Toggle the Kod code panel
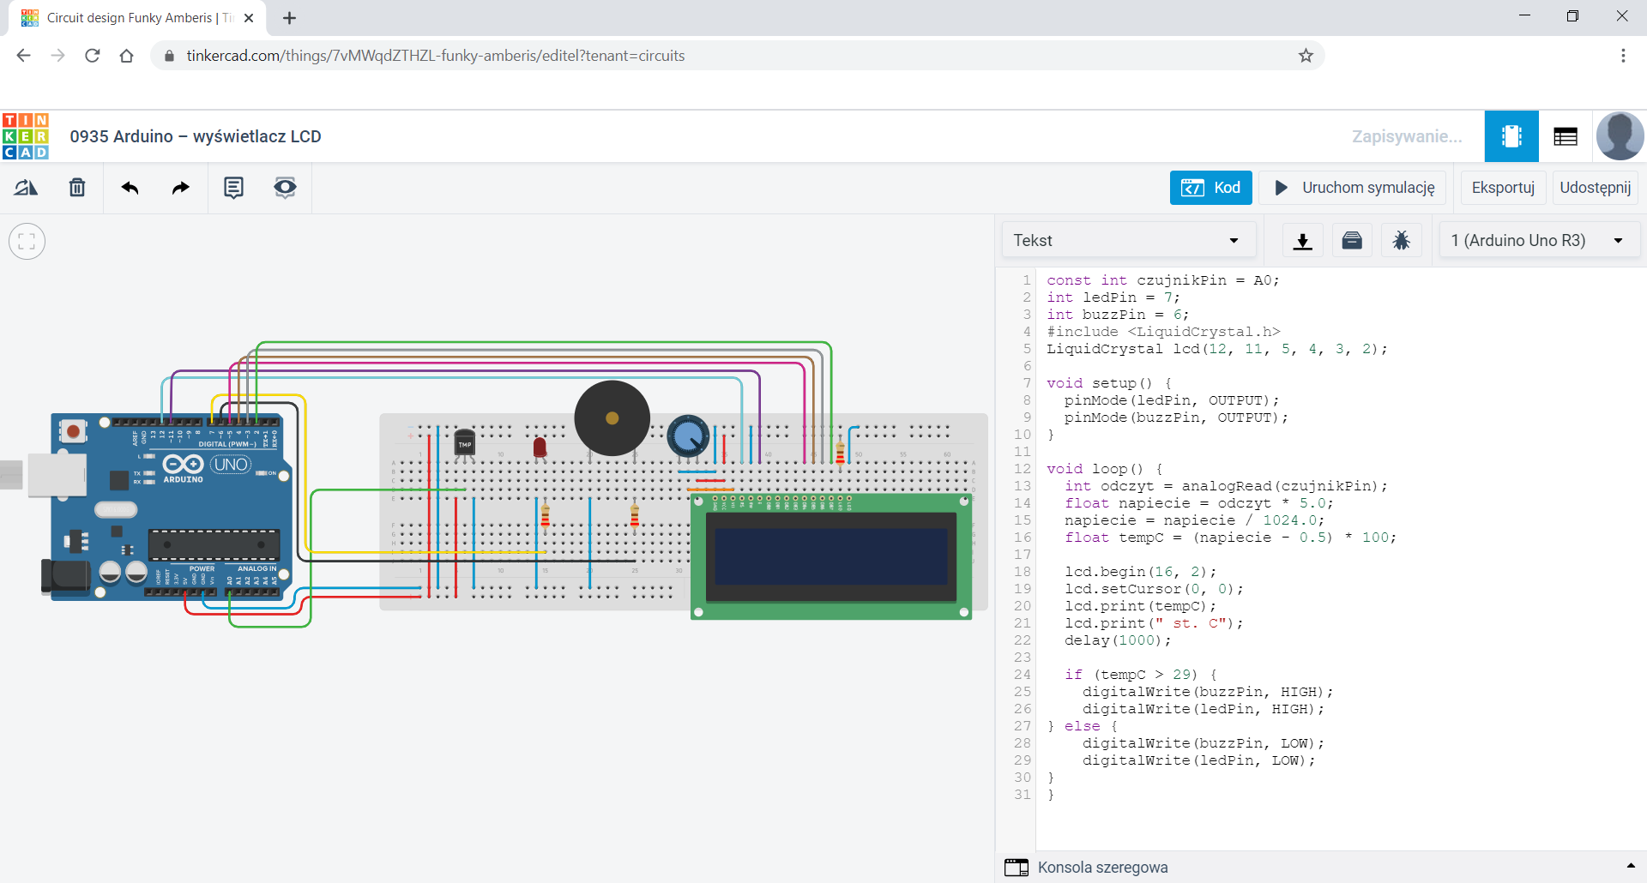 click(x=1210, y=188)
